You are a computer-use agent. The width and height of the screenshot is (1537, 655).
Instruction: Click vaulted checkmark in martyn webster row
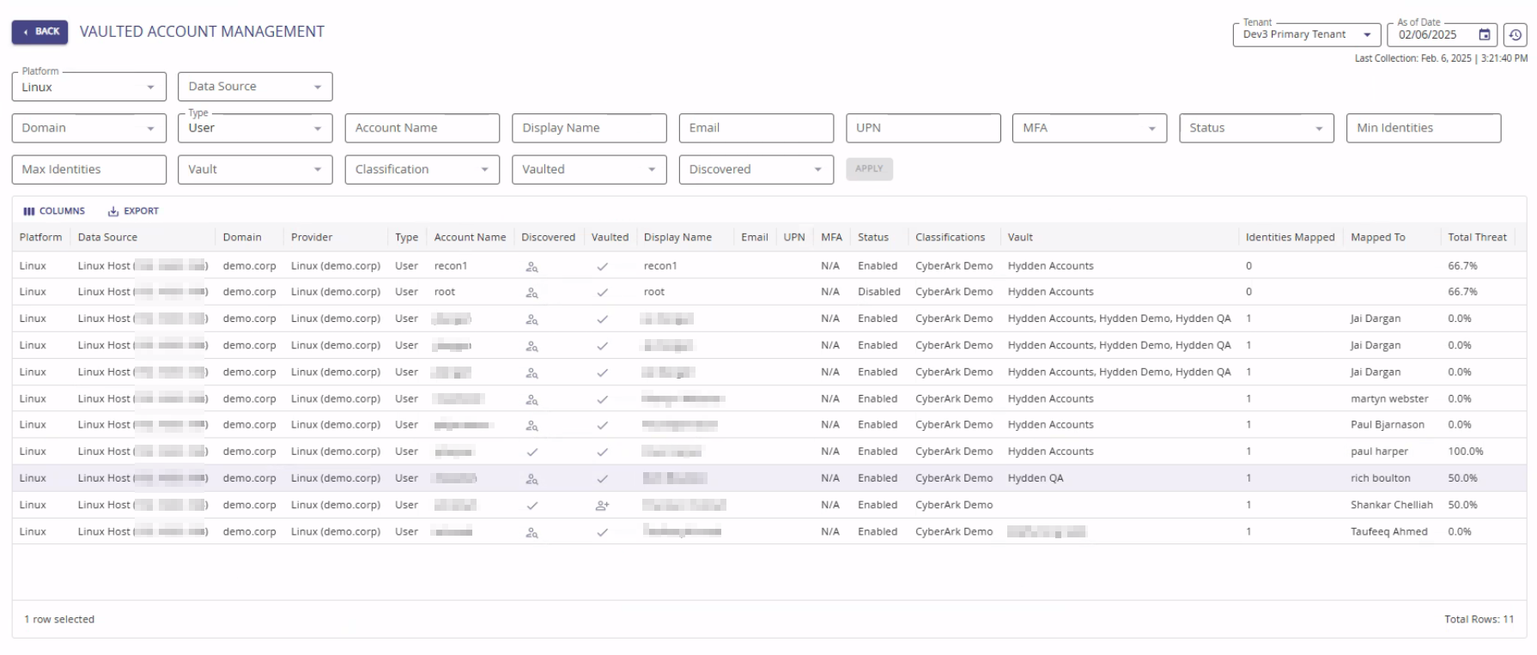coord(603,400)
